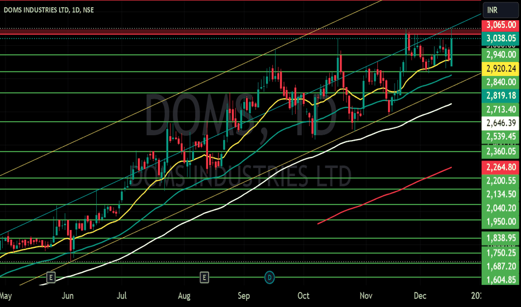
Task: Select the 2,134.50 price level label
Action: click(x=500, y=194)
